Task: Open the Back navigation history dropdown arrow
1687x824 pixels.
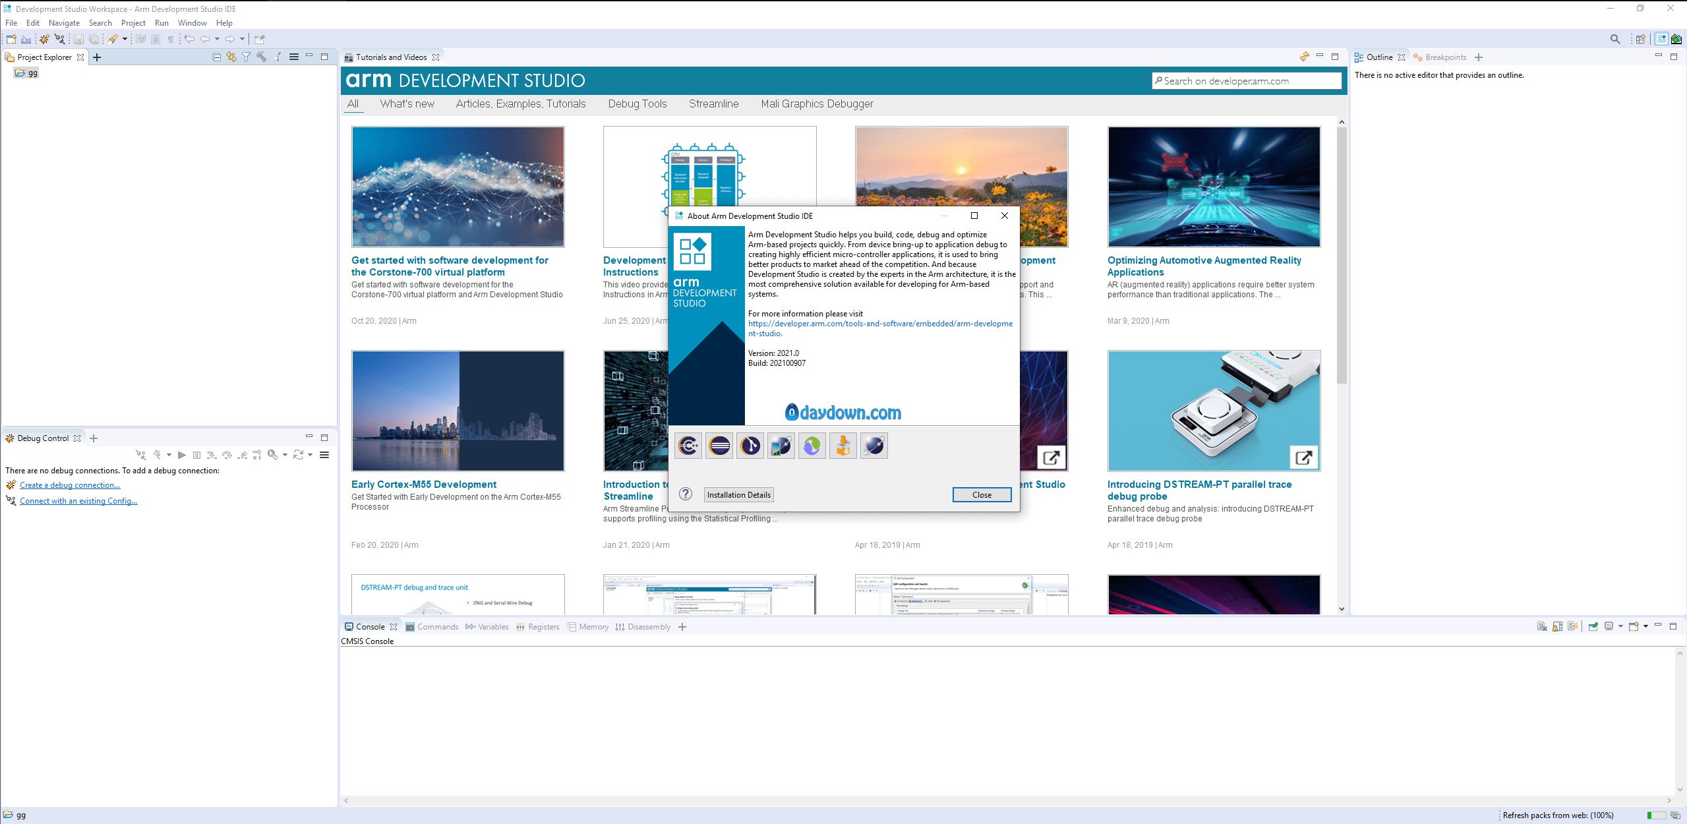Action: point(217,39)
